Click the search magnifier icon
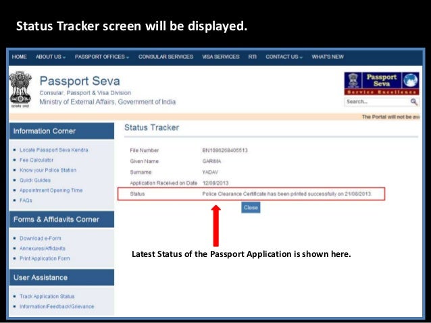Image resolution: width=431 pixels, height=323 pixels. 414,102
